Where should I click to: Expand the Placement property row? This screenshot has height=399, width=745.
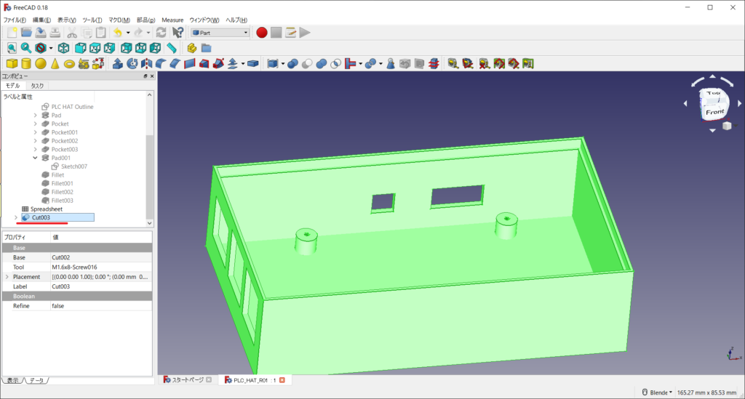pyautogui.click(x=7, y=277)
